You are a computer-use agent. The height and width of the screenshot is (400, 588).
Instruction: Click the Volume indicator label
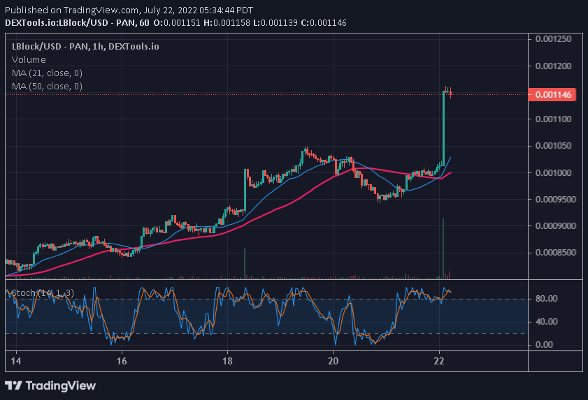point(29,60)
